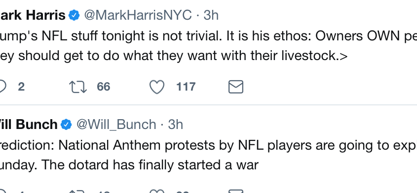Click the verified badge beside Mark Harris

(x=74, y=15)
